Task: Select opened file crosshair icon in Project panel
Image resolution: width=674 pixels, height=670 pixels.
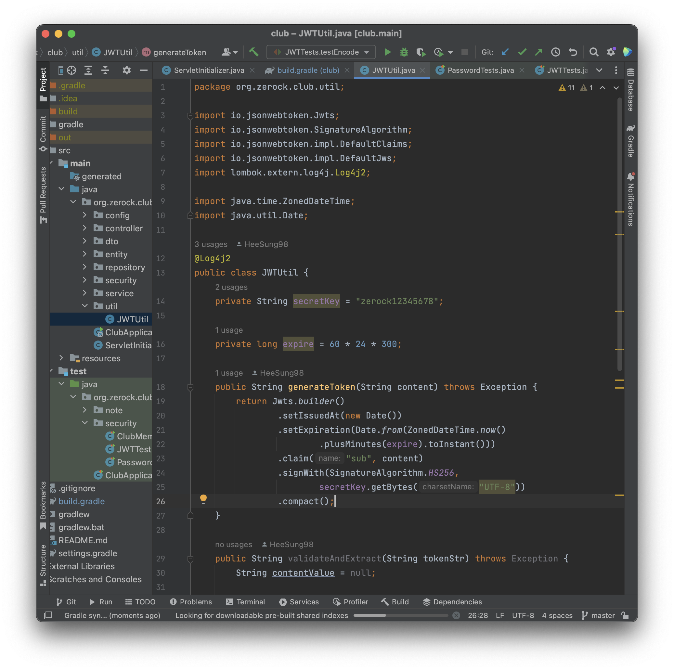Action: 71,71
